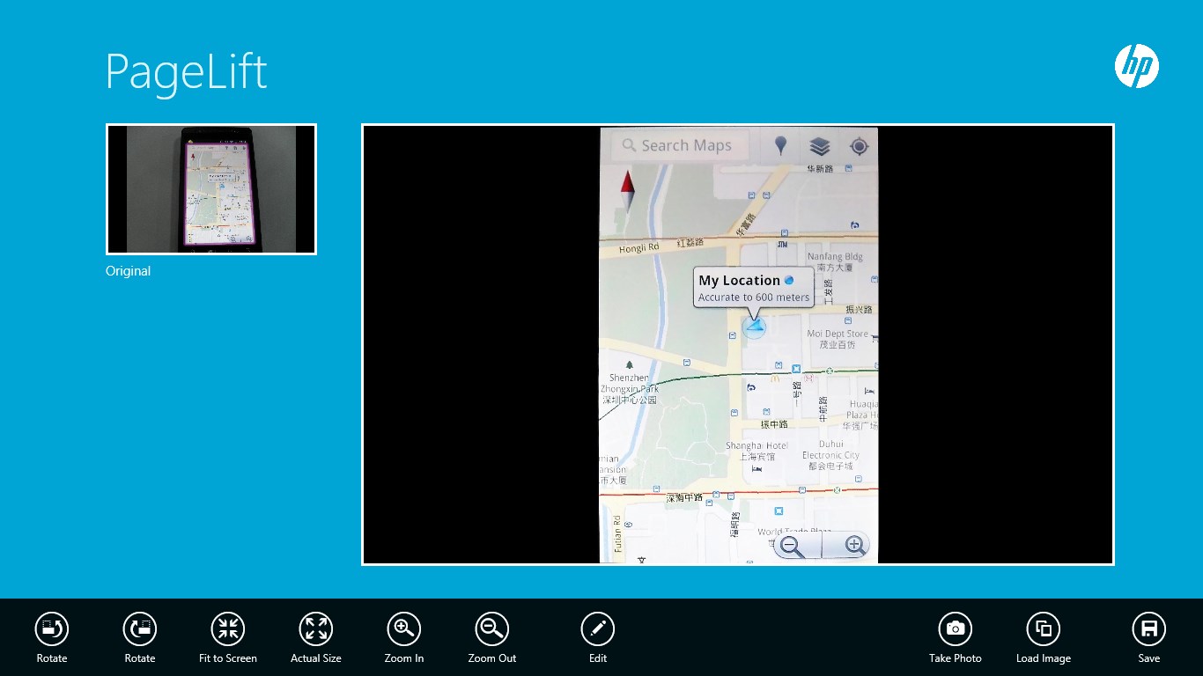Show image at Actual Size

pos(316,629)
